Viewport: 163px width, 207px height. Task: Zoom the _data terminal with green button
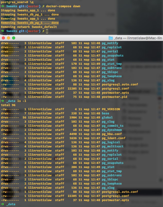coord(14,38)
